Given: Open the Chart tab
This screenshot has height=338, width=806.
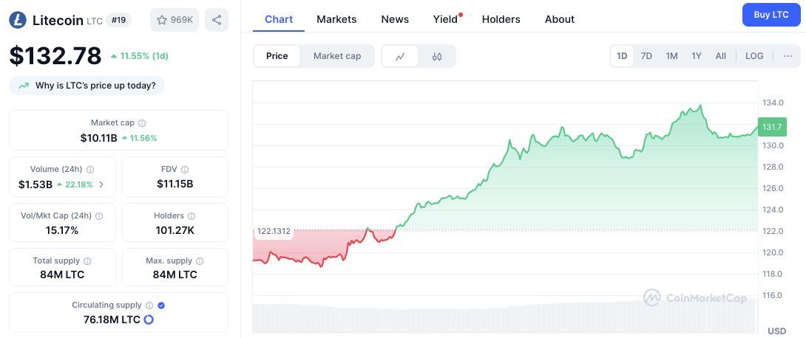Looking at the screenshot, I should pos(279,19).
